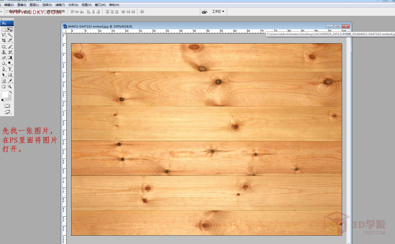Change the screen mode
The height and width of the screenshot is (244, 395).
tap(7, 112)
